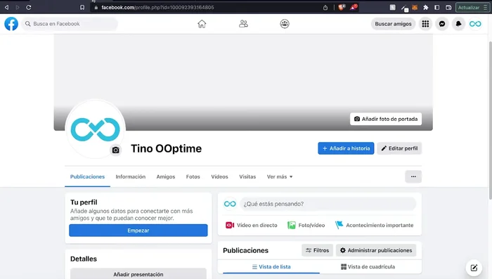This screenshot has width=492, height=279.
Task: Open the Información tab
Action: tap(131, 176)
